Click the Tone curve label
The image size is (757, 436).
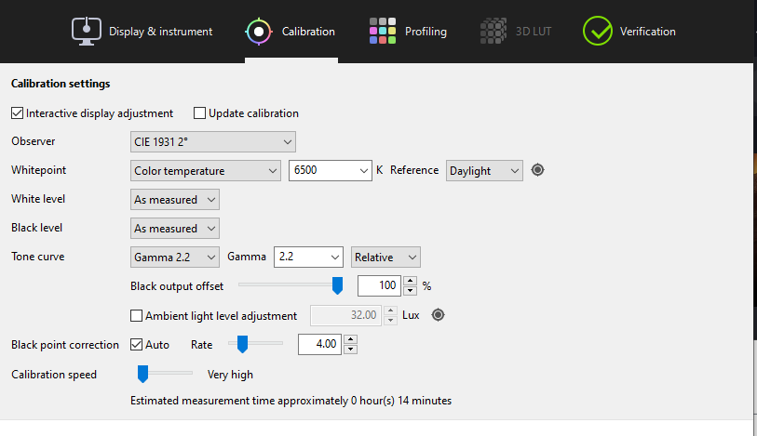click(37, 257)
